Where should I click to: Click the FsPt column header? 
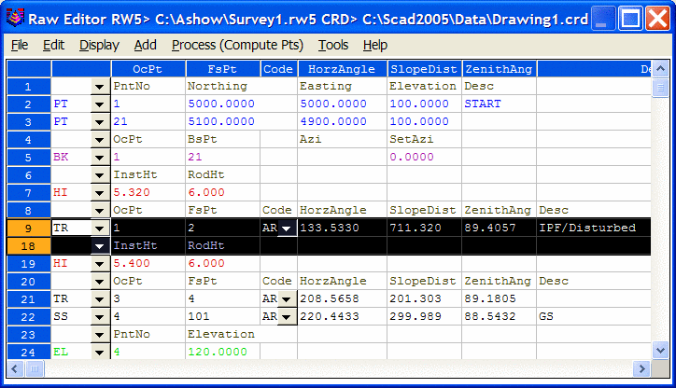tap(222, 69)
